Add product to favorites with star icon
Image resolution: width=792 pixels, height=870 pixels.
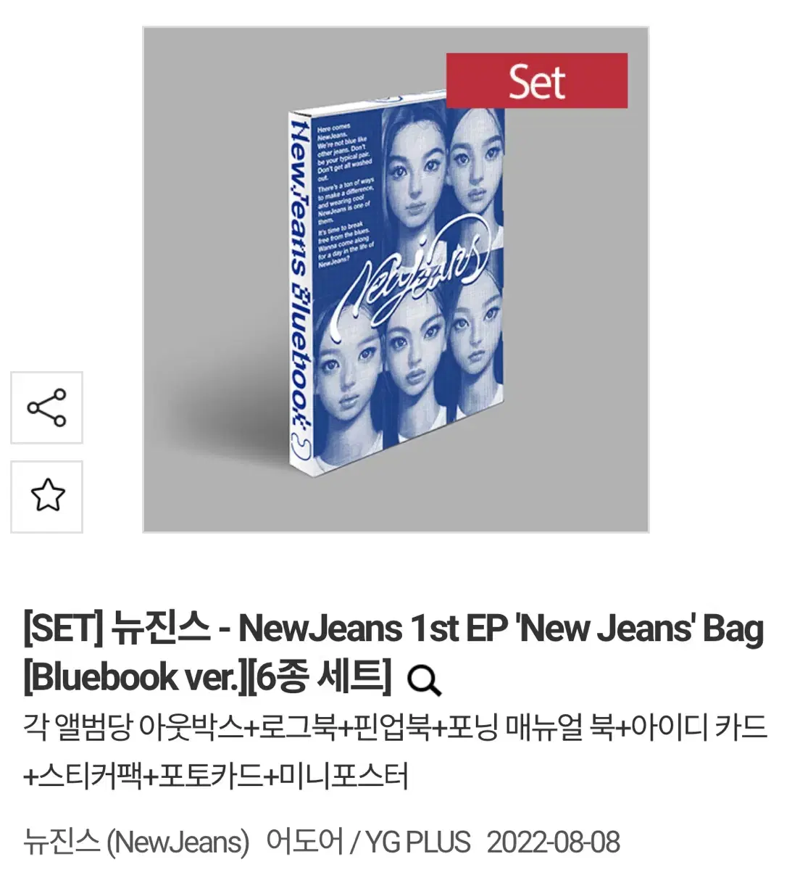click(x=46, y=497)
